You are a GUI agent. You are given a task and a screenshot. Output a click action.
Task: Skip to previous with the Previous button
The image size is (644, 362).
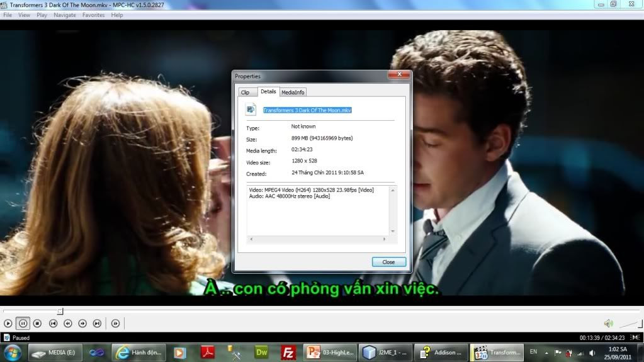pos(53,324)
